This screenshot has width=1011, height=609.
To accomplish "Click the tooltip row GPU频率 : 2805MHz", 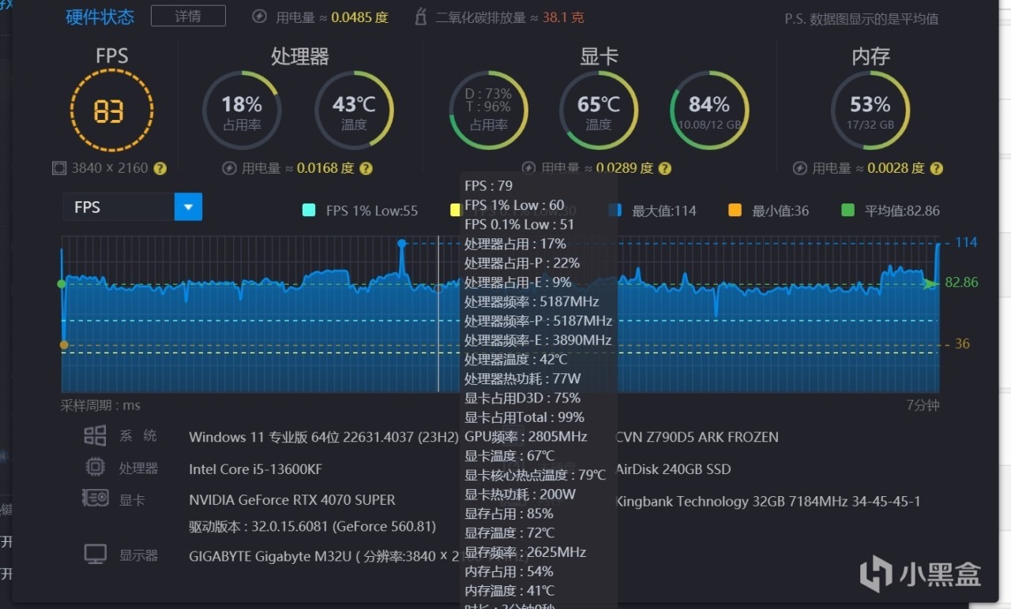I will (x=526, y=436).
